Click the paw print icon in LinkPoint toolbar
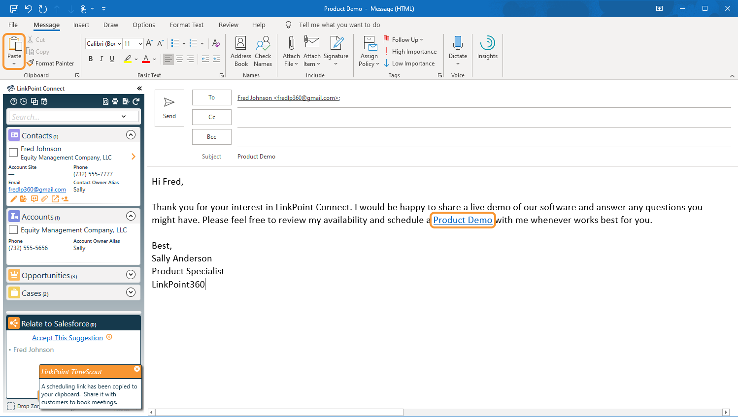The width and height of the screenshot is (738, 417). pos(115,101)
